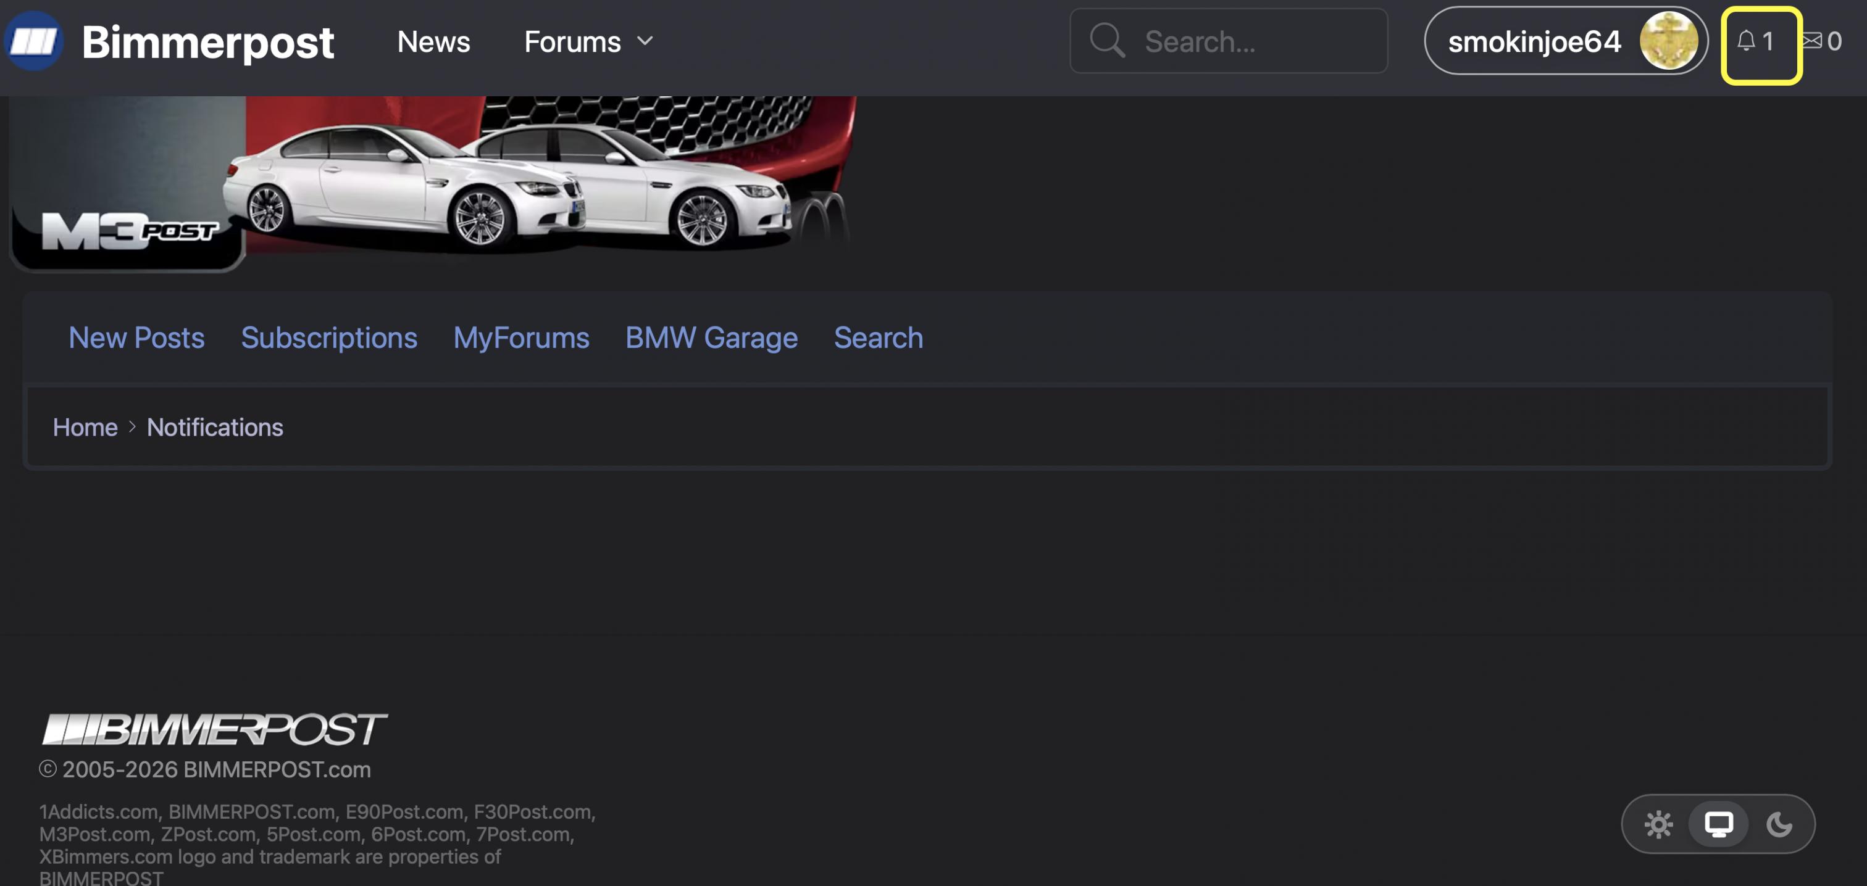1867x886 pixels.
Task: Select system theme monitor icon
Action: pyautogui.click(x=1718, y=824)
